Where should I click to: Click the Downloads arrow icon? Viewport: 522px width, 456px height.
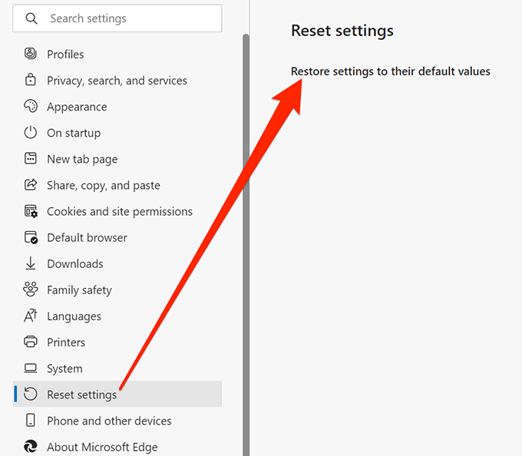click(x=31, y=263)
